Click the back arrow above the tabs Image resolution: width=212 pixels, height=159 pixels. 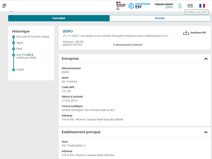(11, 12)
